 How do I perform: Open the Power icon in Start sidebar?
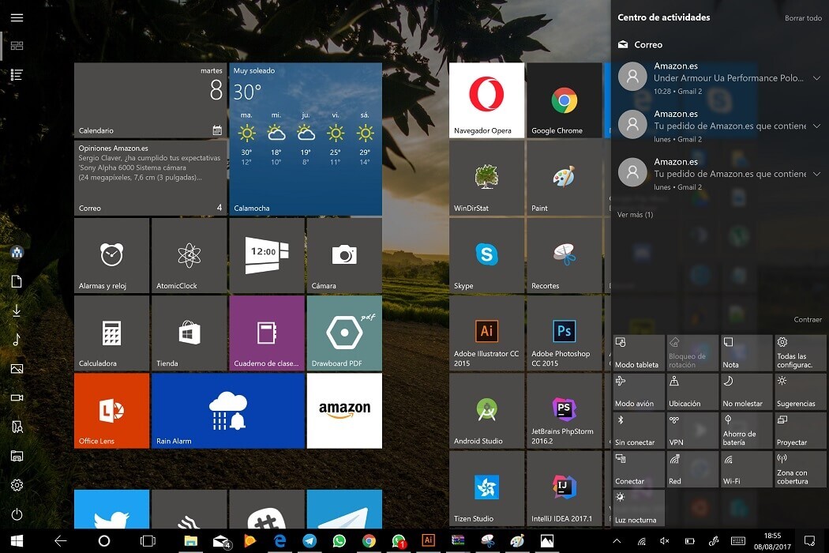pos(17,513)
